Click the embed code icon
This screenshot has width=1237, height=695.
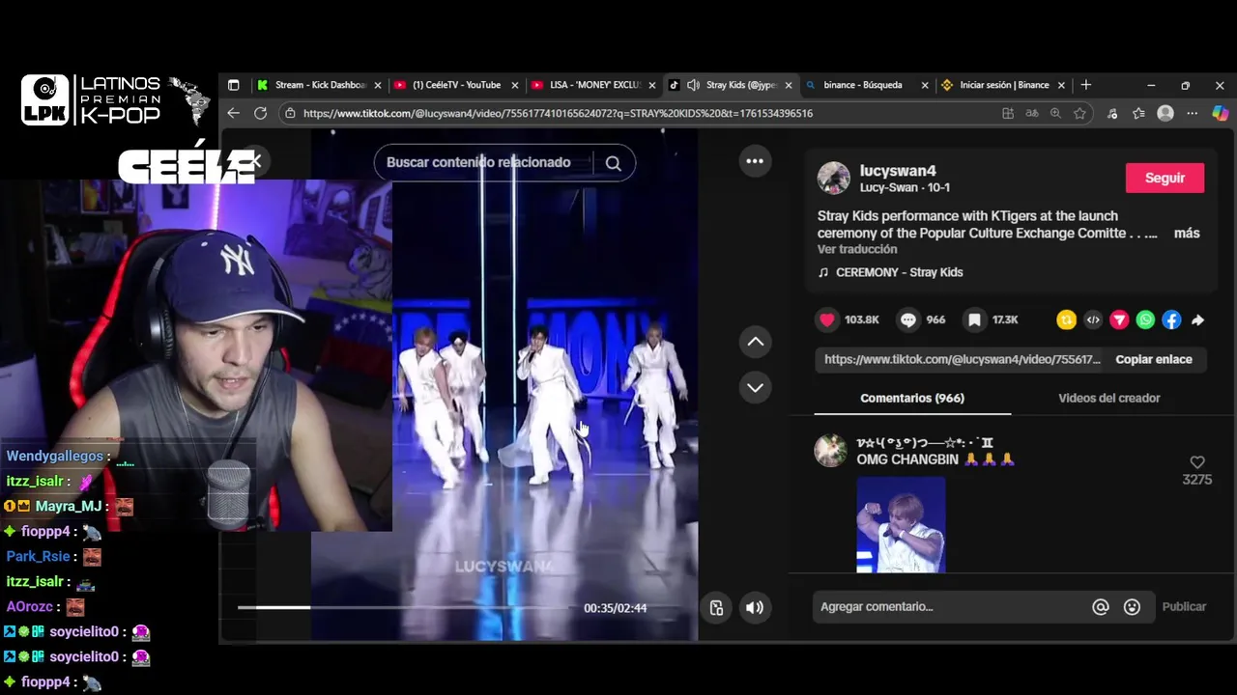1093,320
